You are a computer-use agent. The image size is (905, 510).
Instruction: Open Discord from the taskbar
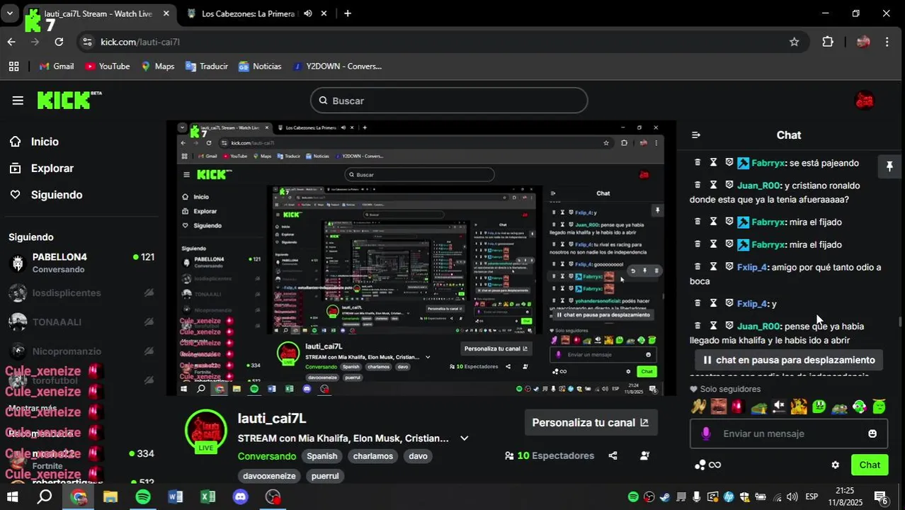(241, 497)
